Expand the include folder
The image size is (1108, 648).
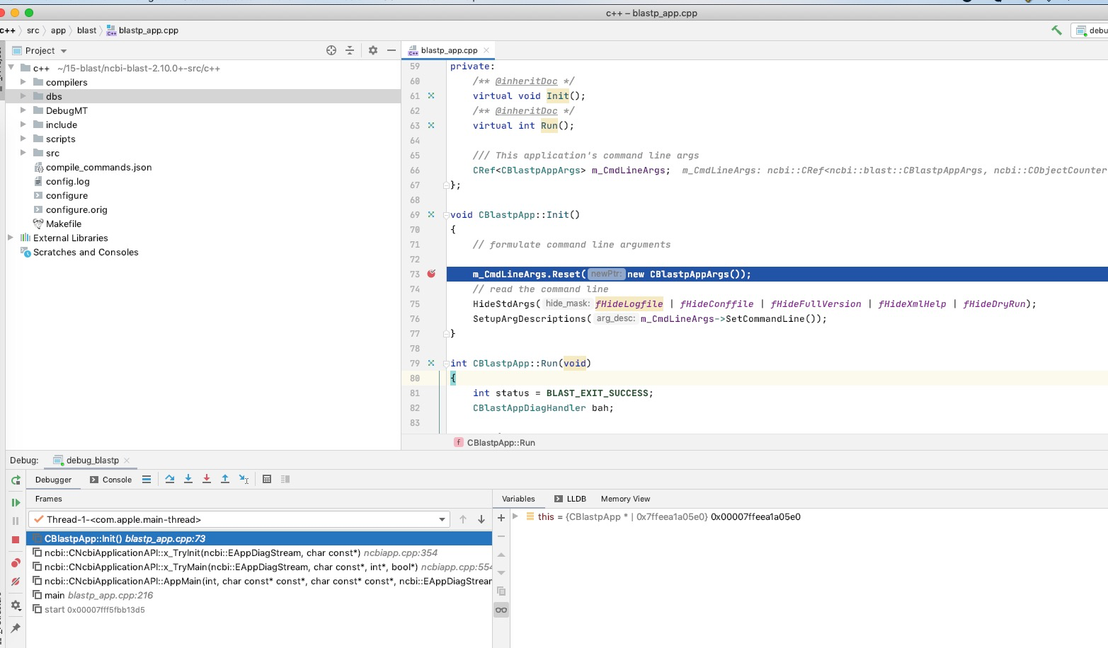pyautogui.click(x=23, y=125)
